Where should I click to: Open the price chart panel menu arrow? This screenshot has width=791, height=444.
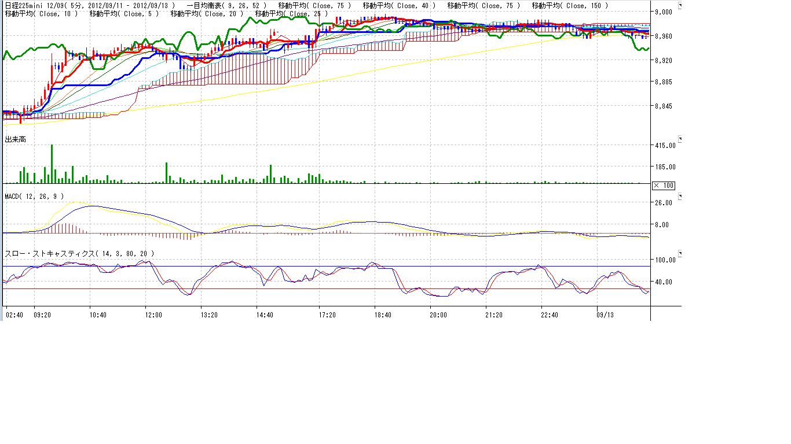click(x=680, y=6)
